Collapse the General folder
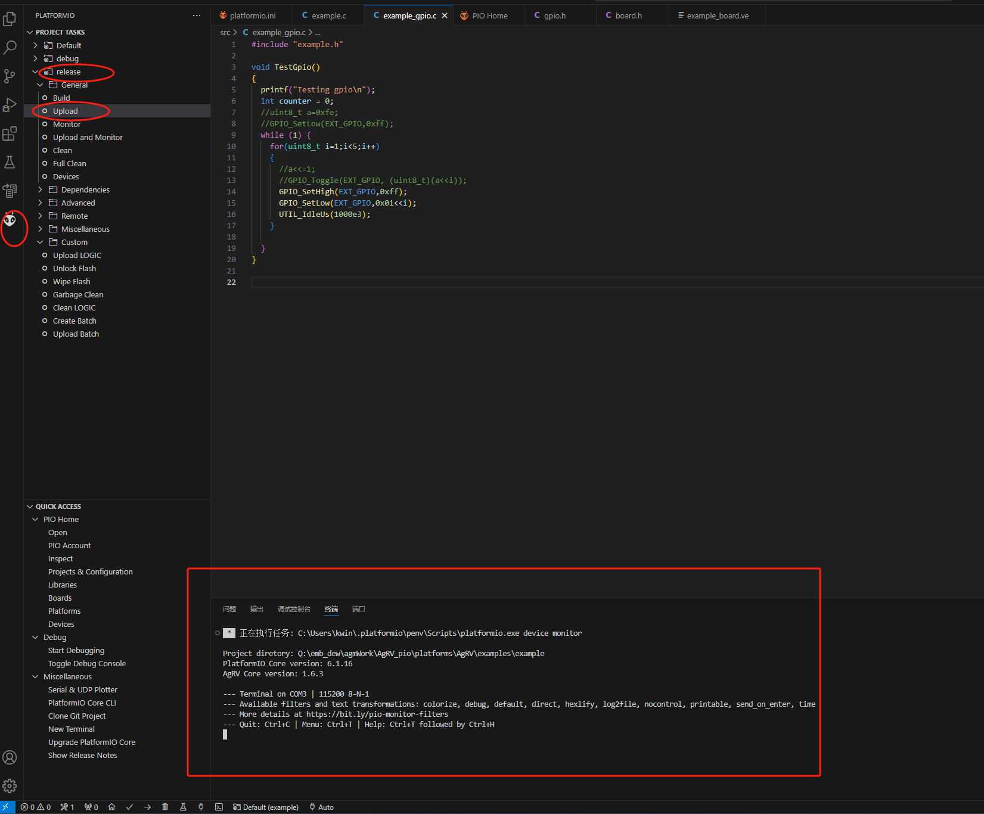 pos(40,85)
